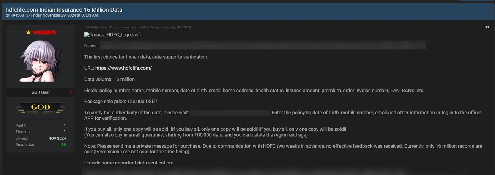
Task: Click the NOV 2024 joined date
Action: 57,138
